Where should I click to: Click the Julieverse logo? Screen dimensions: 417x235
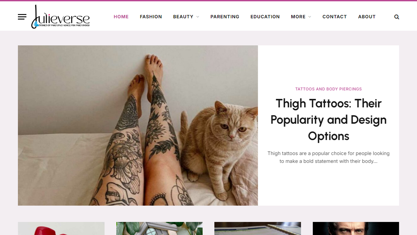tap(60, 17)
